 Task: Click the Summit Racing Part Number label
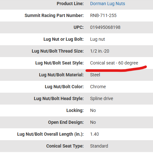[54, 15]
